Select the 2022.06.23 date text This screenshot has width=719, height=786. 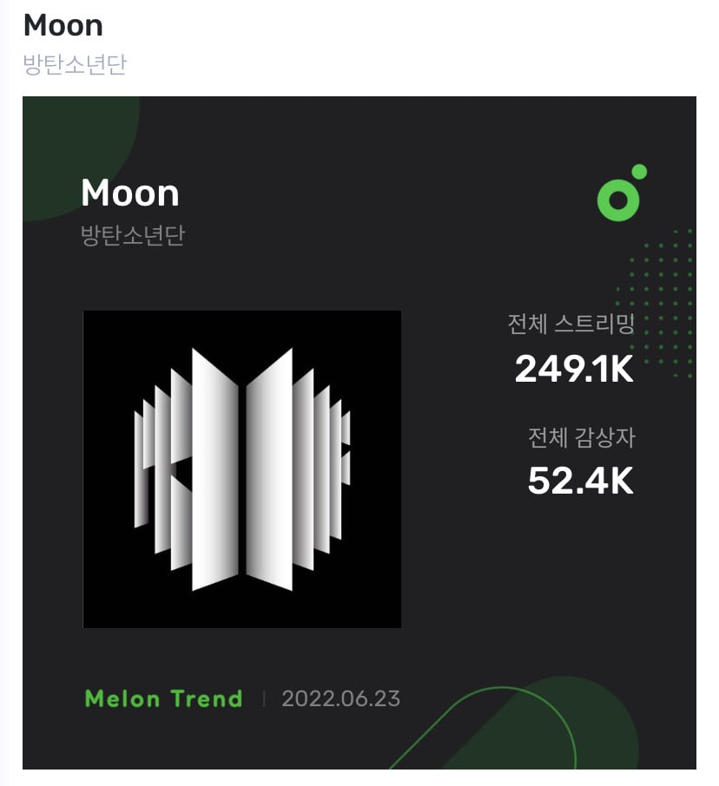340,698
